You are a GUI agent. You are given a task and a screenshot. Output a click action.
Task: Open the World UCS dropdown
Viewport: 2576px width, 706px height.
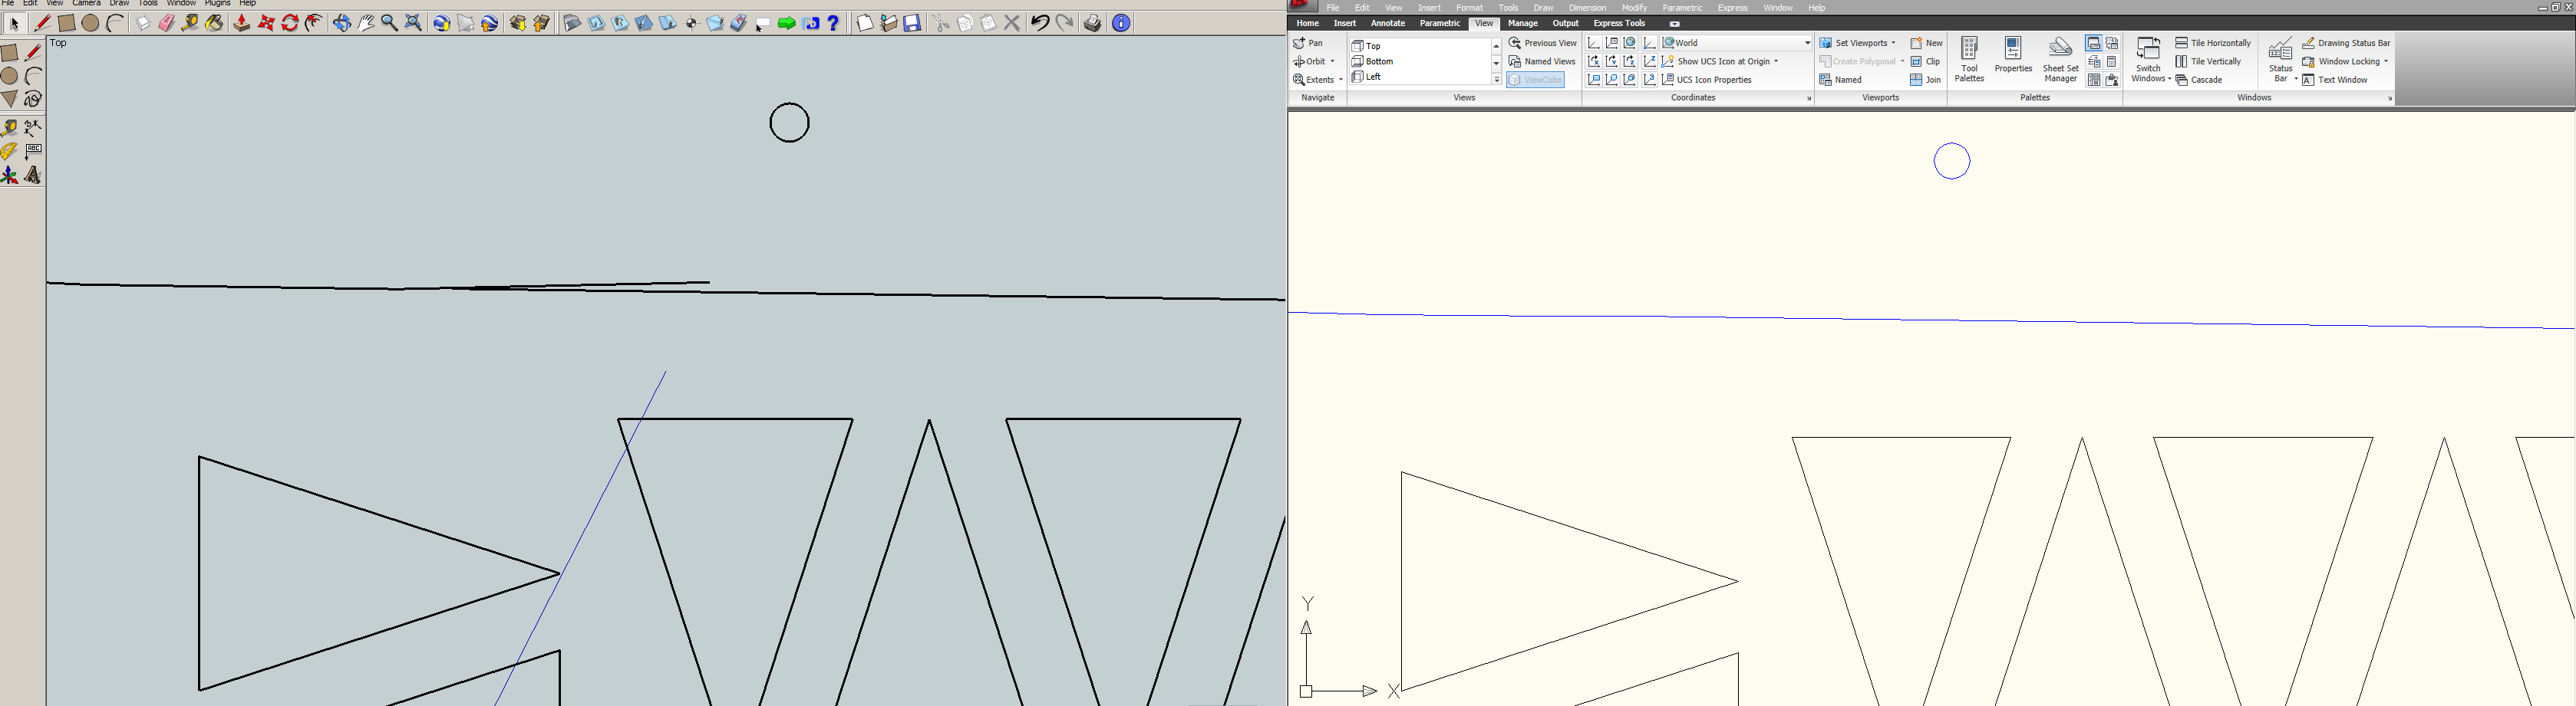click(1736, 43)
